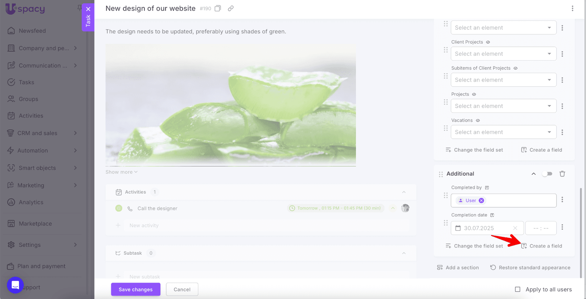586x299 pixels.
Task: Toggle visibility eye for Vacations field
Action: coord(478,120)
